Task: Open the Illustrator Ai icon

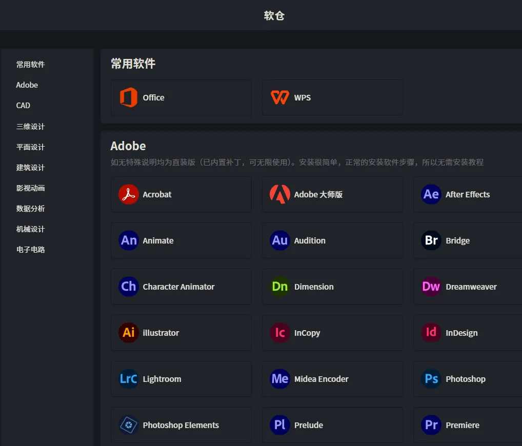Action: coord(129,333)
